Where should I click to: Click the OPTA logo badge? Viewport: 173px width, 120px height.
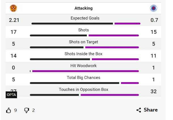pyautogui.click(x=11, y=95)
